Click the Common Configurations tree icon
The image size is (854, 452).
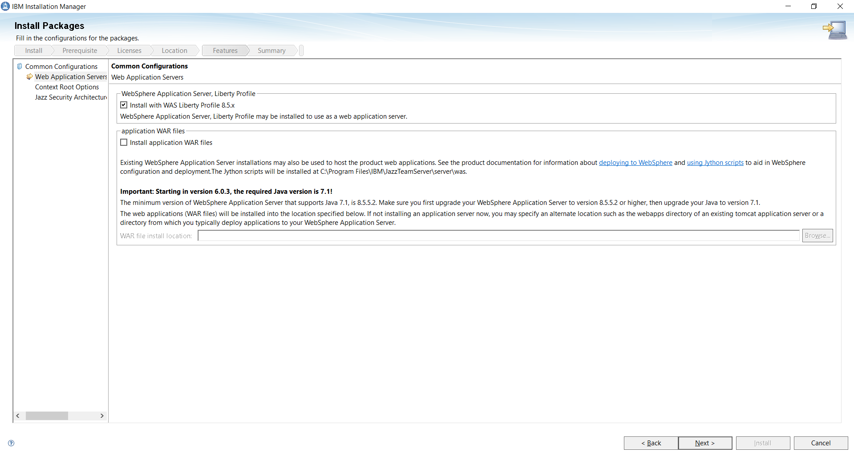[x=20, y=66]
